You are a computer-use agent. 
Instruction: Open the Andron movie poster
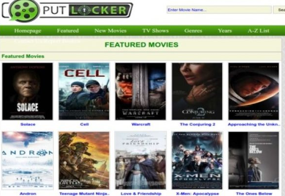click(27, 160)
